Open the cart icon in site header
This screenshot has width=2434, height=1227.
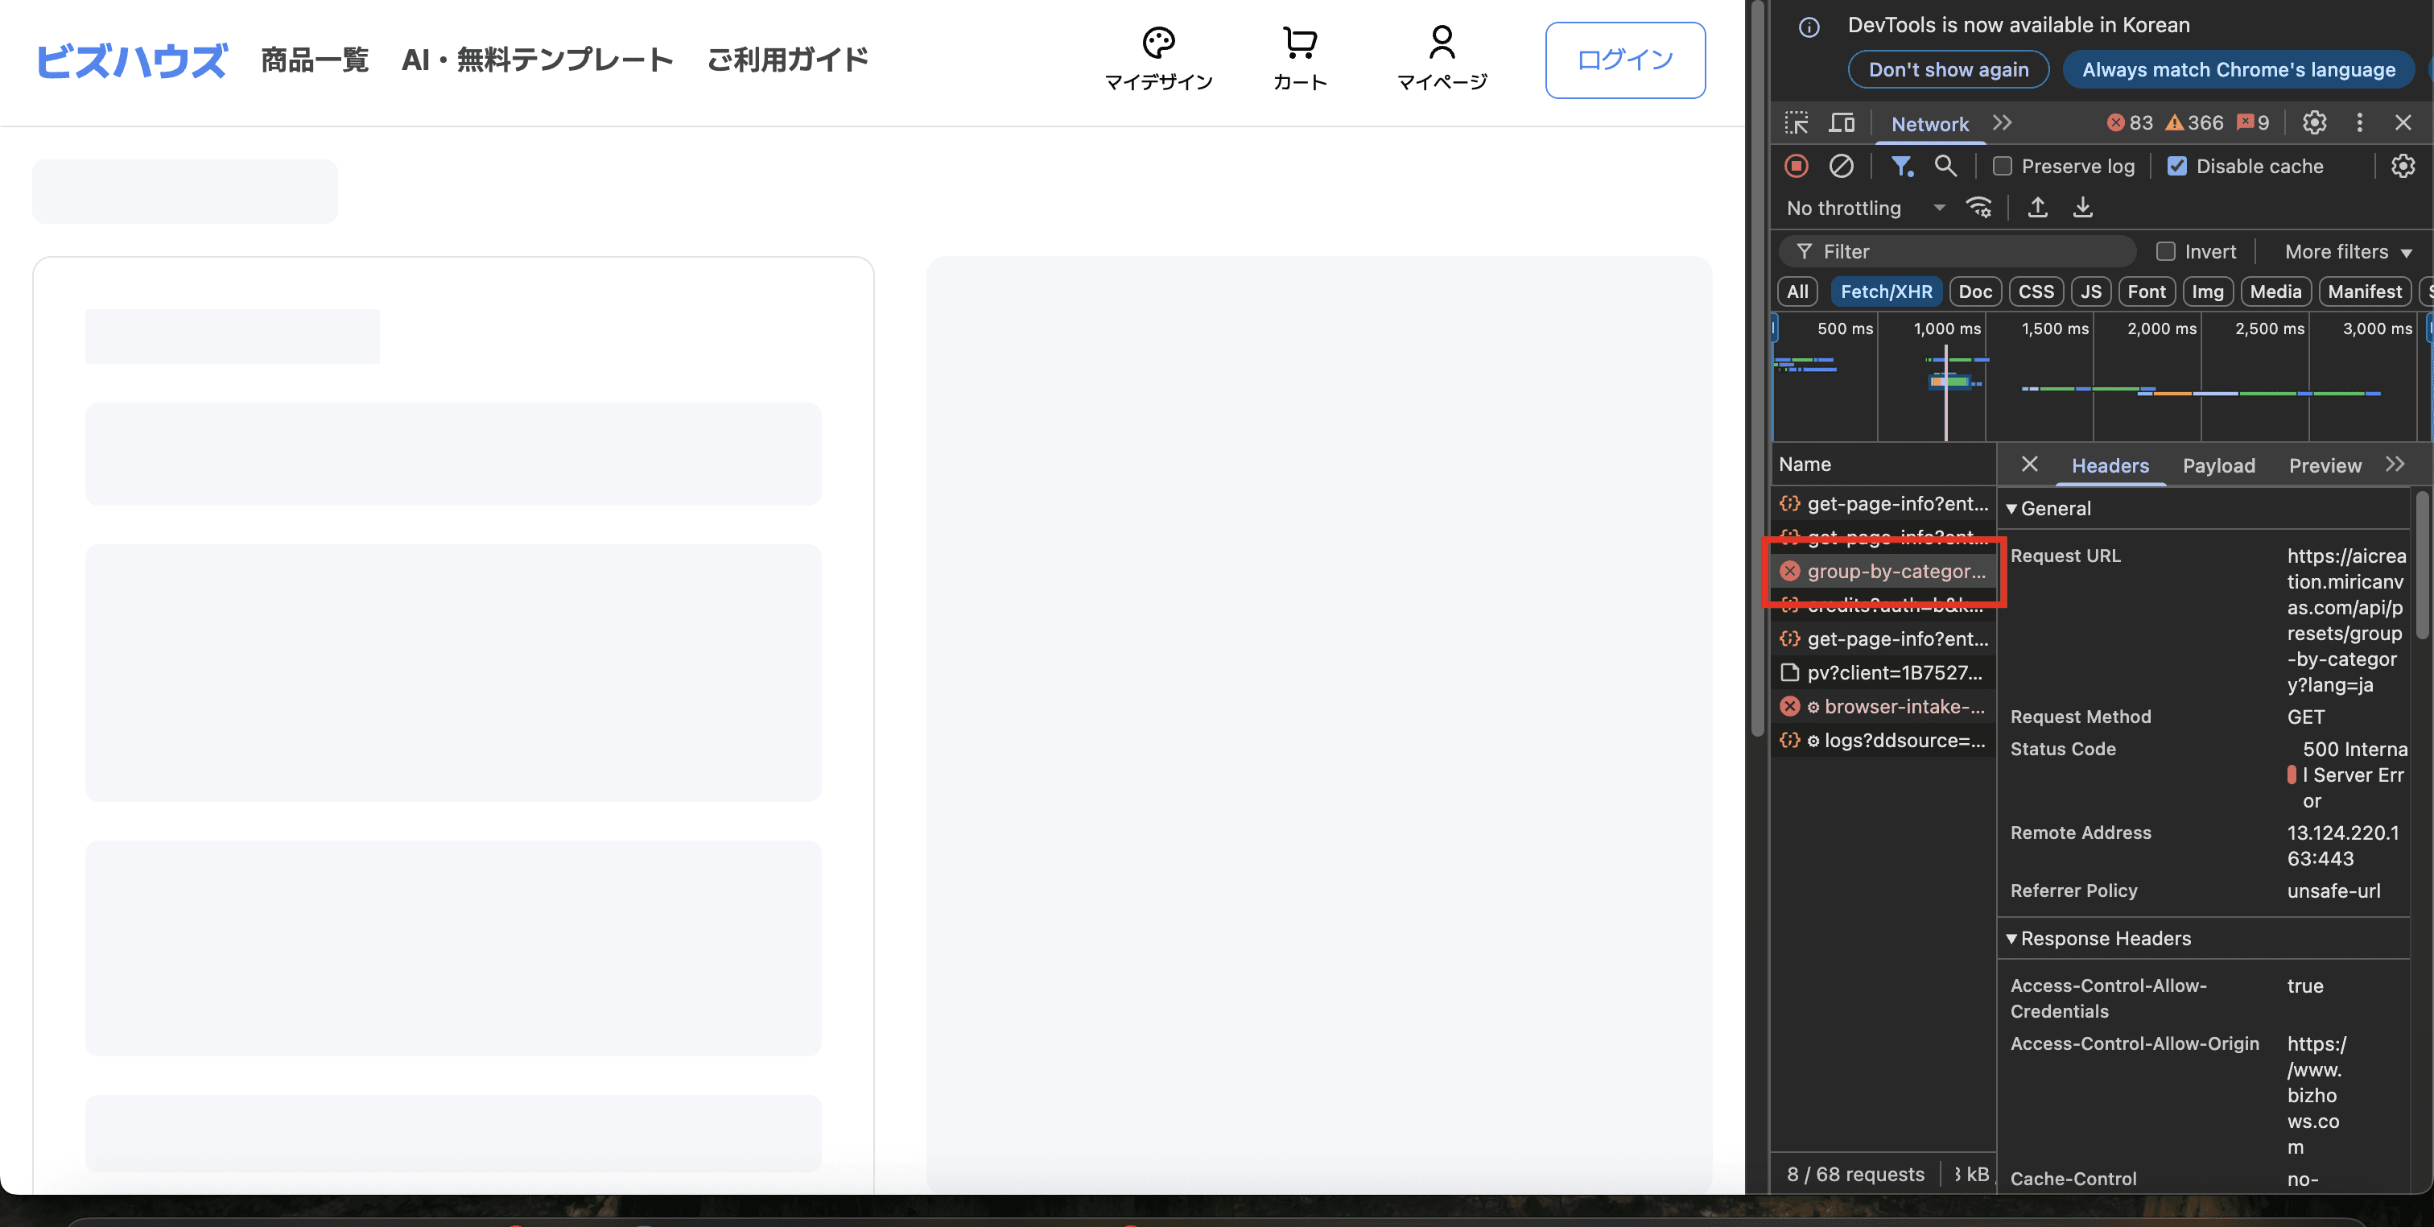coord(1300,59)
